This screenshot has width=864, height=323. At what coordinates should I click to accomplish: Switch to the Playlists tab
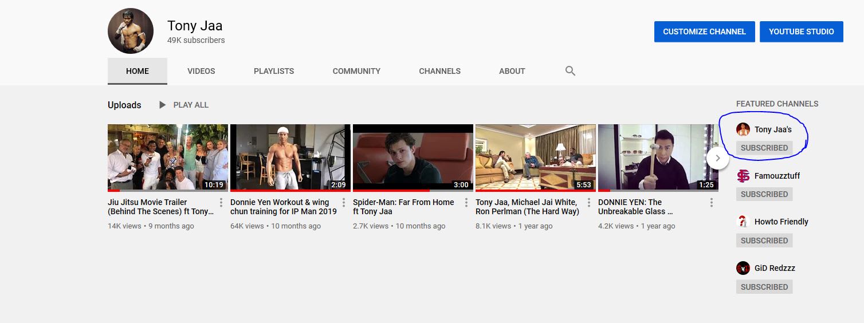(274, 71)
